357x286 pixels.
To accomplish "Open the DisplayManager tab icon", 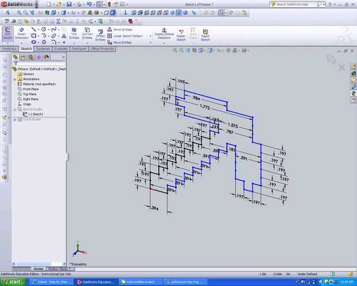I will coord(47,57).
